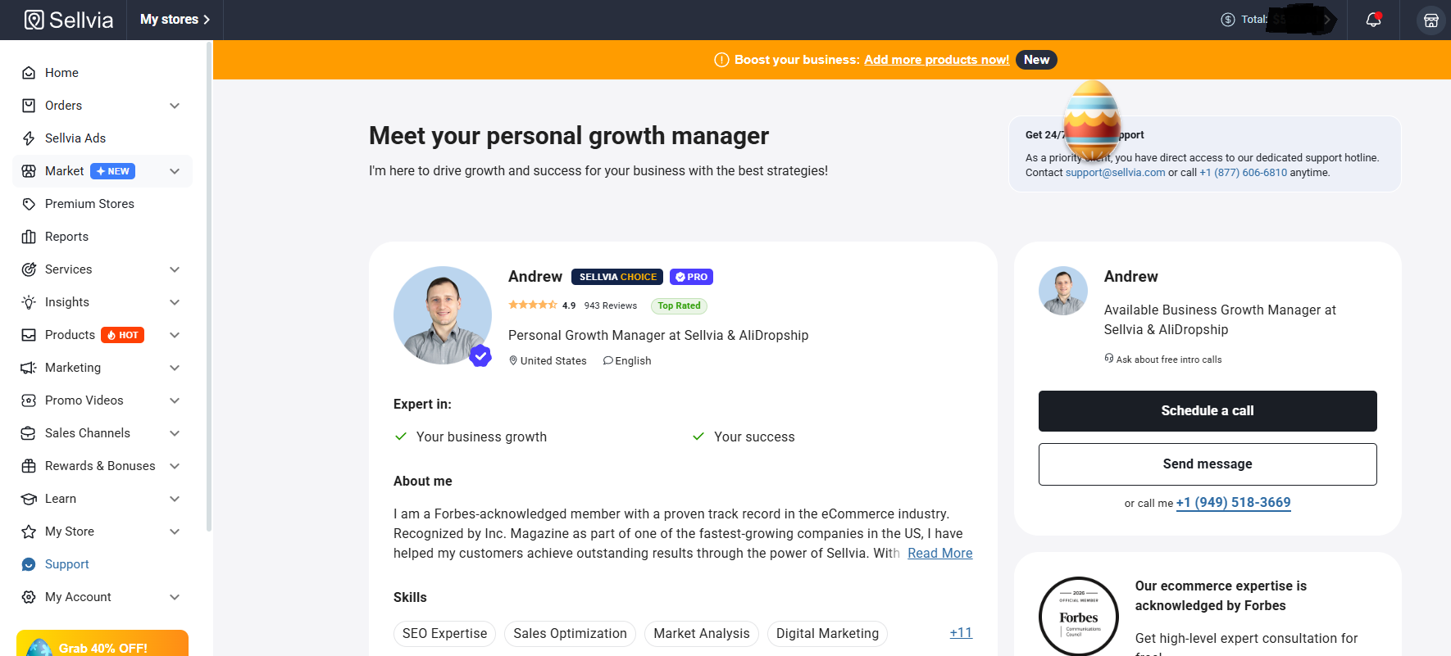Click the Read More link
The image size is (1451, 656).
click(x=939, y=554)
